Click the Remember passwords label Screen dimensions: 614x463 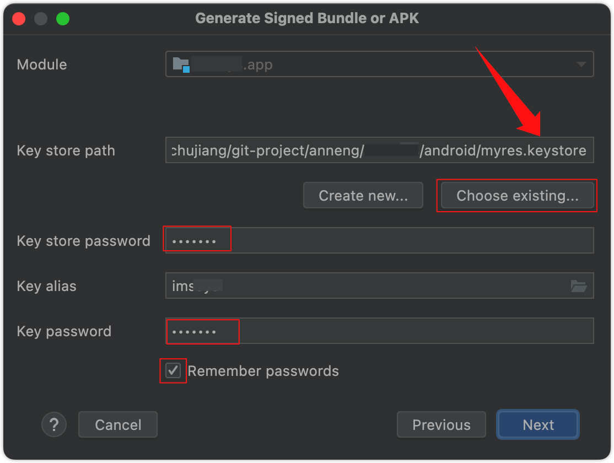(x=263, y=371)
